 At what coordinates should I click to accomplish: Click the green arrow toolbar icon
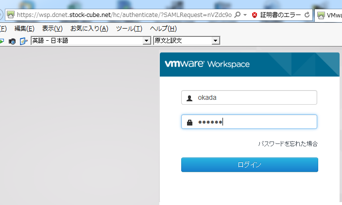[2, 41]
